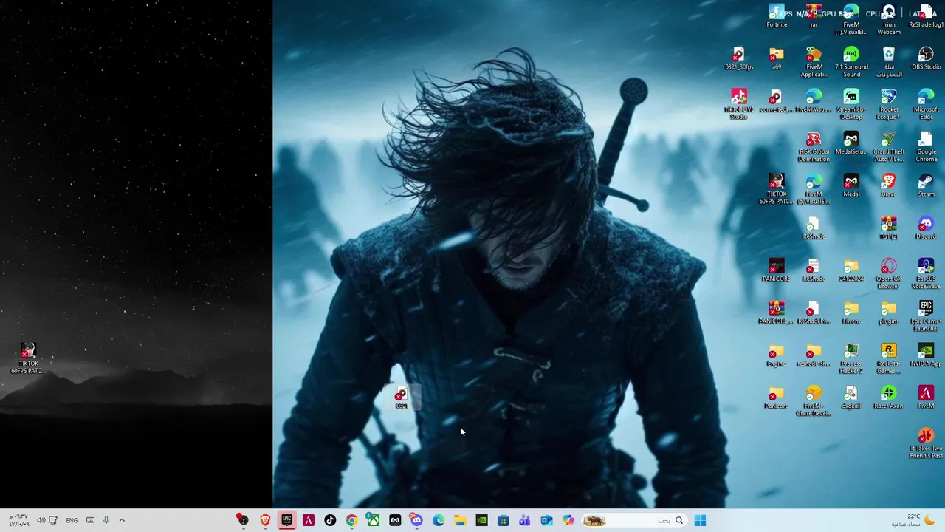This screenshot has height=532, width=945.
Task: Select the a69 folder icon
Action: (x=776, y=59)
